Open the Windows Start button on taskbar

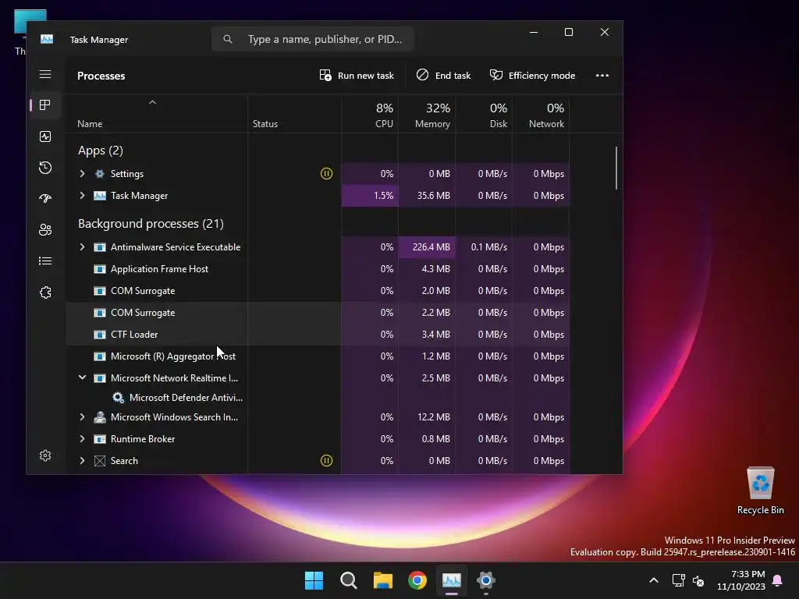(314, 580)
